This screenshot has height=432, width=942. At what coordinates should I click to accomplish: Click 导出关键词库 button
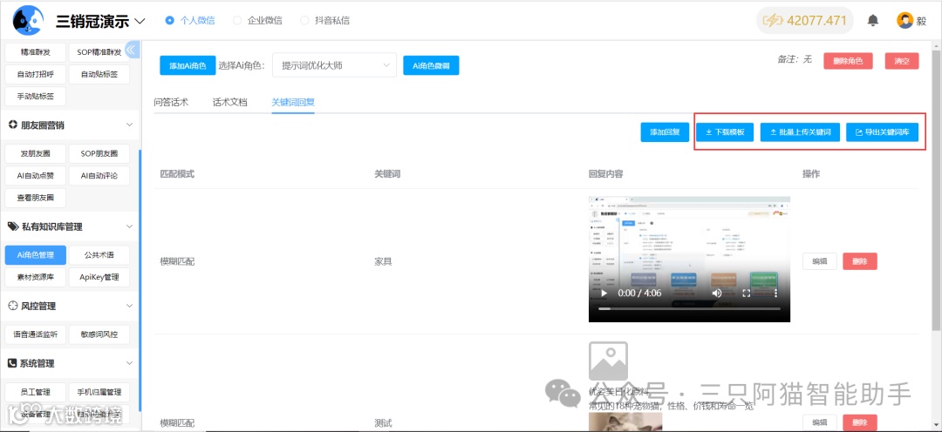coord(882,132)
